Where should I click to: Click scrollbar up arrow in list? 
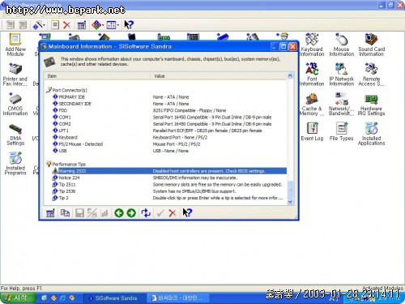point(290,75)
